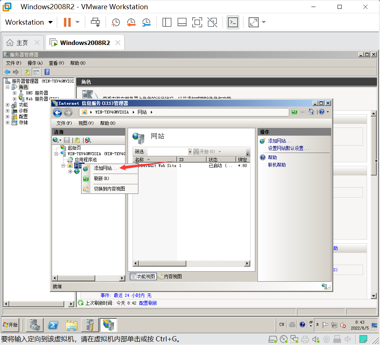Collapse the 角色 node in Server Manager tree
This screenshot has height=345, width=380.
click(7, 87)
